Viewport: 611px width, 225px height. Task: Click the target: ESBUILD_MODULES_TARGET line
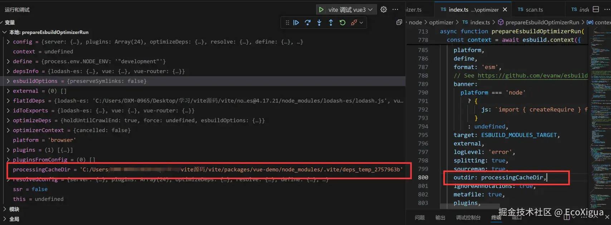coord(507,135)
